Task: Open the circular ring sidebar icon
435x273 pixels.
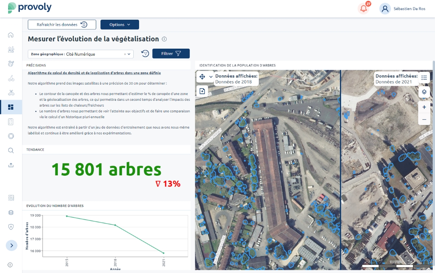Action: click(x=11, y=136)
